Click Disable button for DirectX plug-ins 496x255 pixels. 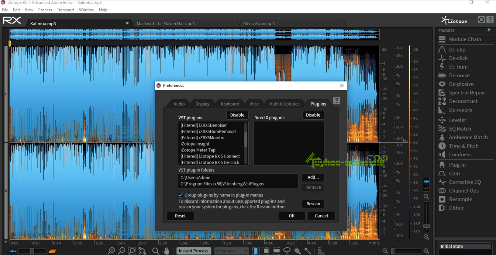click(x=313, y=115)
